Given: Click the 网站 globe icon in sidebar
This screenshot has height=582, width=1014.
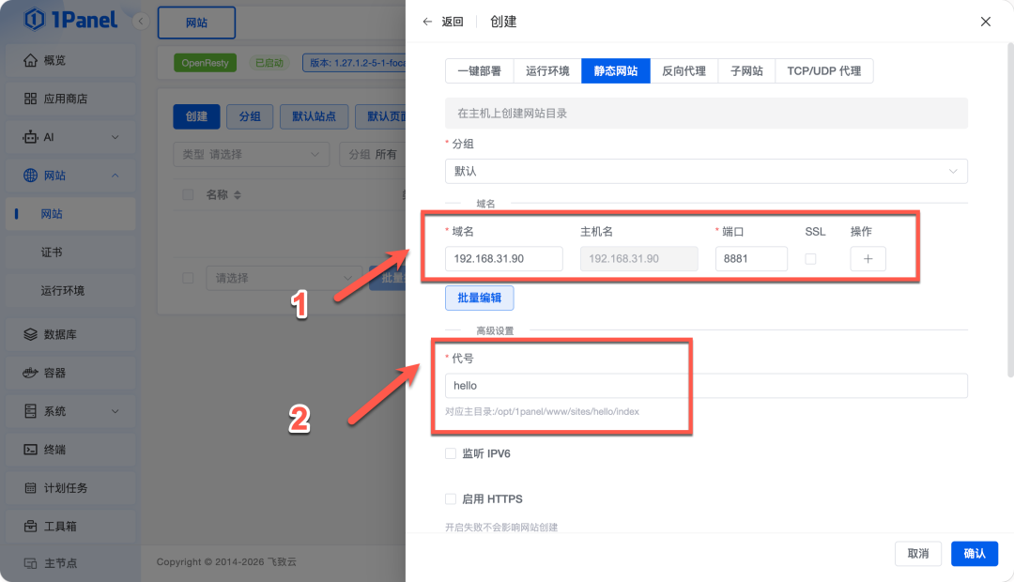Looking at the screenshot, I should tap(30, 176).
